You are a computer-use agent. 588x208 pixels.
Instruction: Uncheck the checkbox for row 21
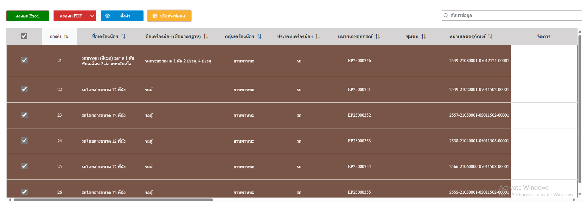tap(24, 60)
